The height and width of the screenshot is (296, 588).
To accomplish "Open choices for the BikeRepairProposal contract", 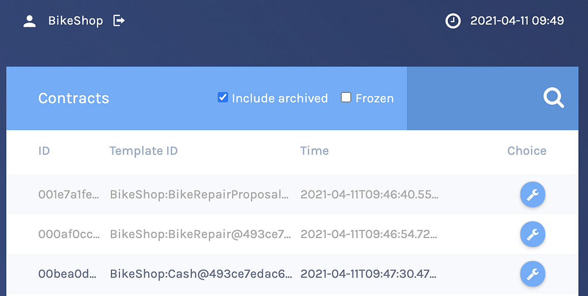I will (532, 195).
